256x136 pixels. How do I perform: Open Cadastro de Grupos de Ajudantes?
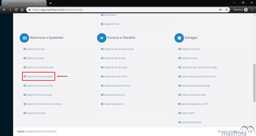39,77
